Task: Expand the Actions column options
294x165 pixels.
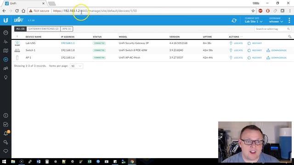Action: click(x=242, y=37)
